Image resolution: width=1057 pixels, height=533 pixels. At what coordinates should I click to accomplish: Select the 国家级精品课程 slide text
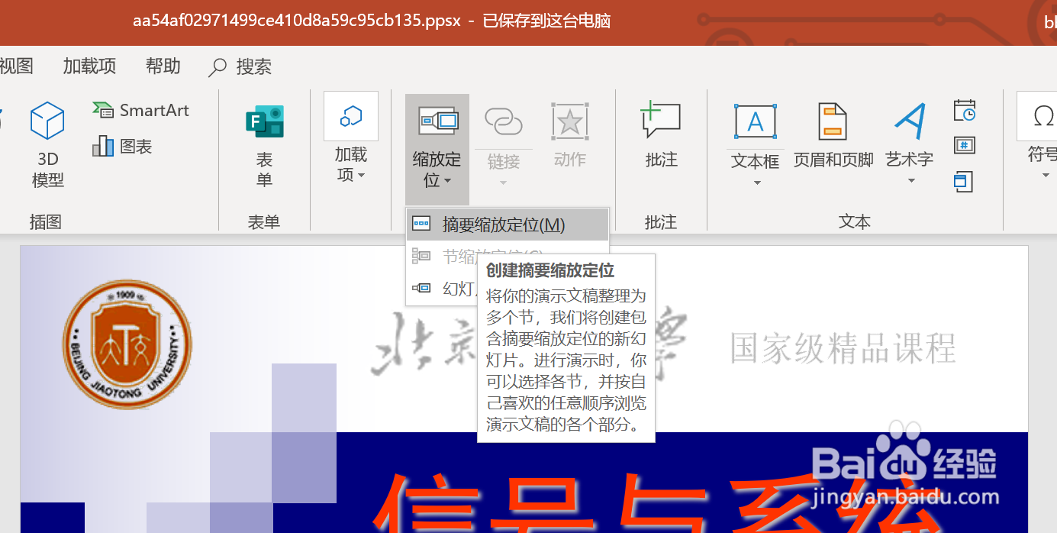843,347
